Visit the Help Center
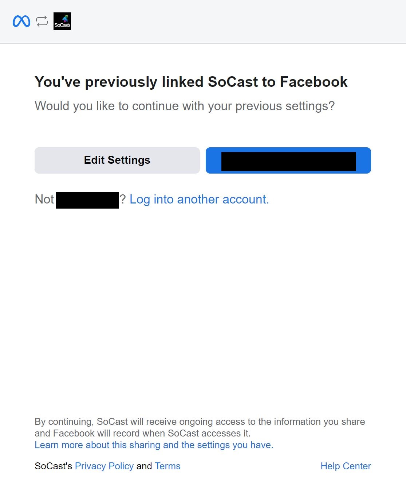The height and width of the screenshot is (485, 406). click(346, 466)
